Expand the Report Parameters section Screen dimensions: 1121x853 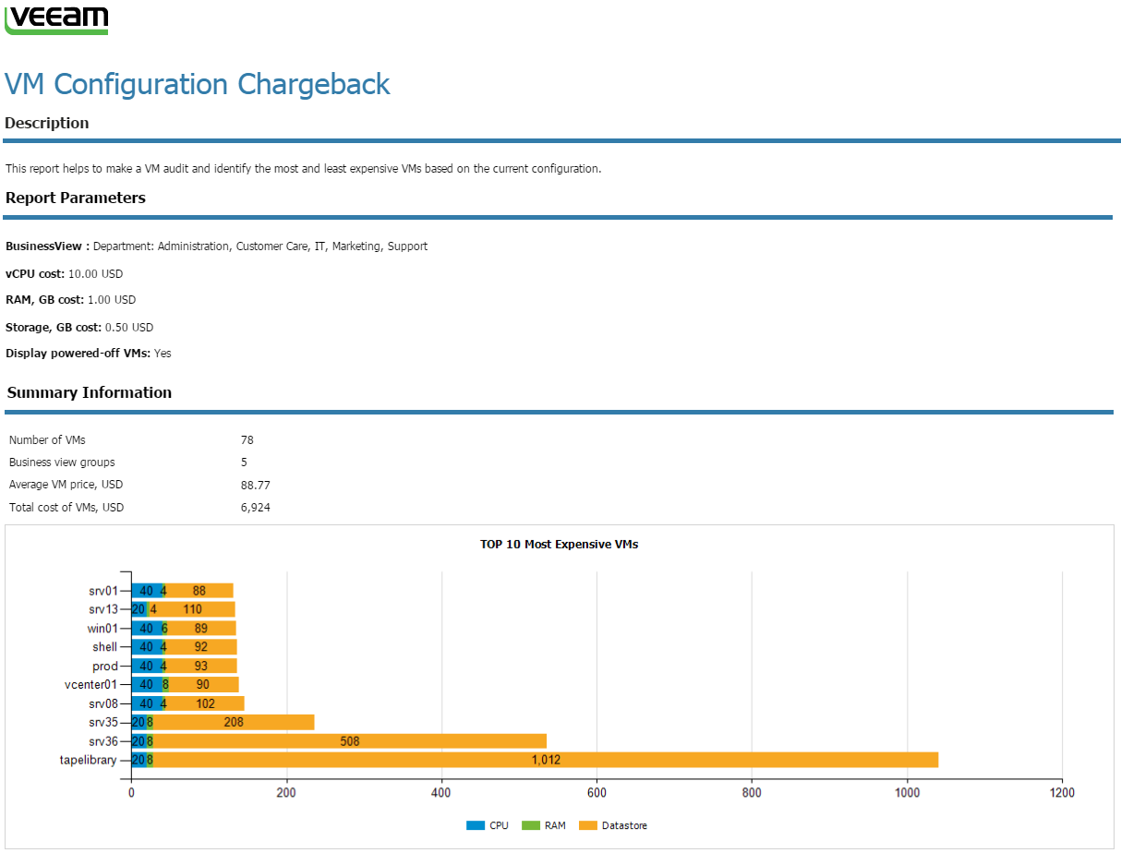[x=75, y=198]
